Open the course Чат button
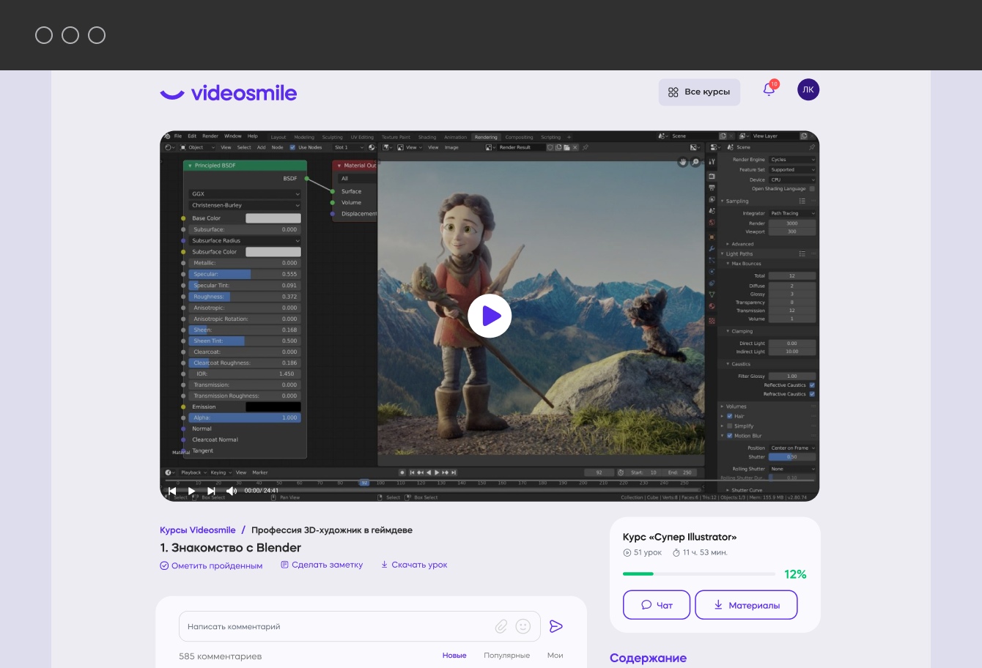Image resolution: width=982 pixels, height=668 pixels. point(657,605)
